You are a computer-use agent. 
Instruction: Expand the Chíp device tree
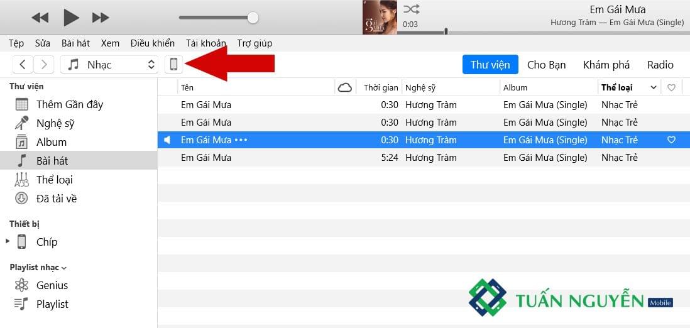(8, 241)
